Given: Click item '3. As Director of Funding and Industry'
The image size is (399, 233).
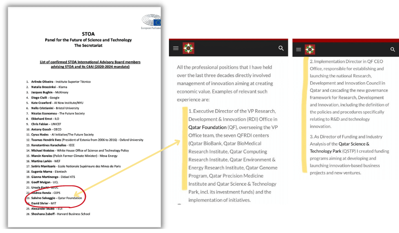Looking at the screenshot, I should (x=349, y=155).
